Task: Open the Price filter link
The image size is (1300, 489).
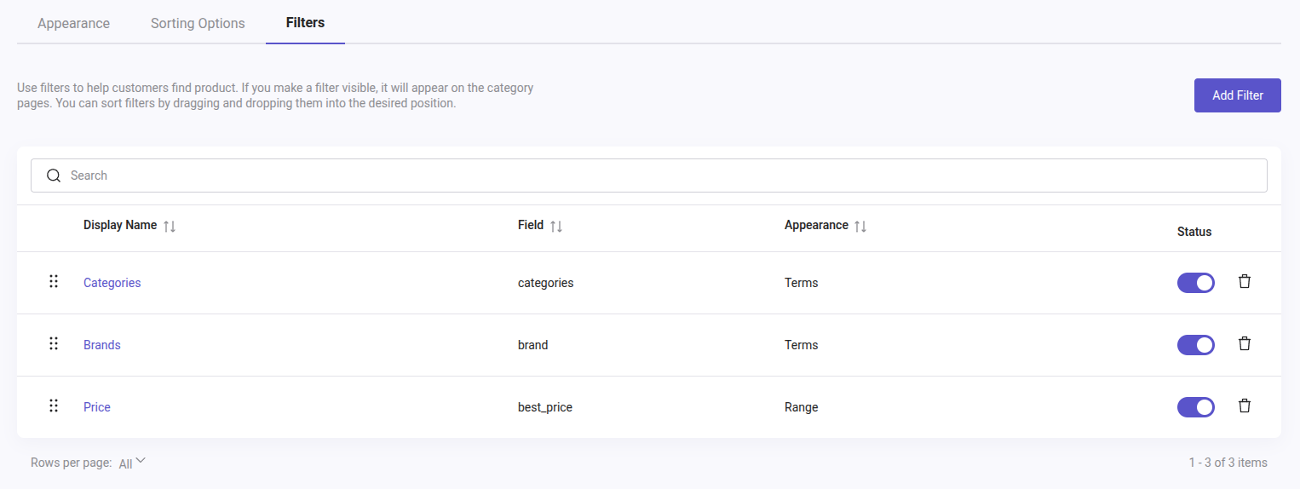Action: coord(97,407)
